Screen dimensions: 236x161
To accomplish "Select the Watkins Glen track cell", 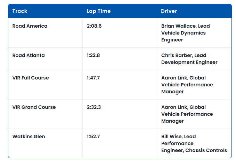I will [29, 136].
